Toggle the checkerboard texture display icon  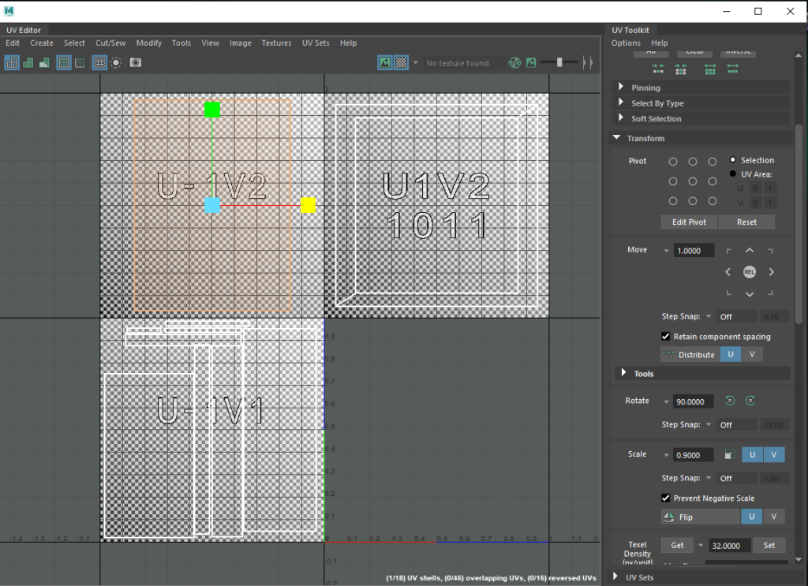(x=402, y=62)
